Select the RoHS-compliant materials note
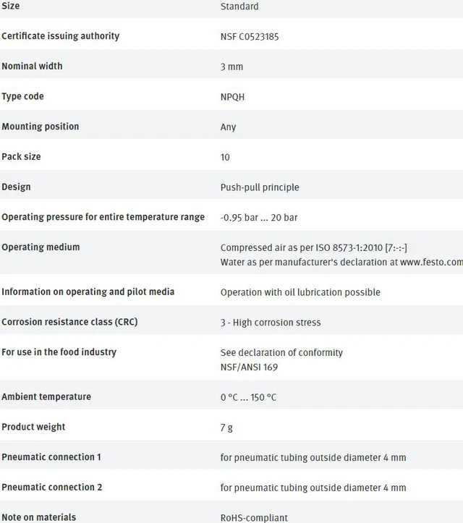Viewport: 463px width, 523px height. pos(254,518)
